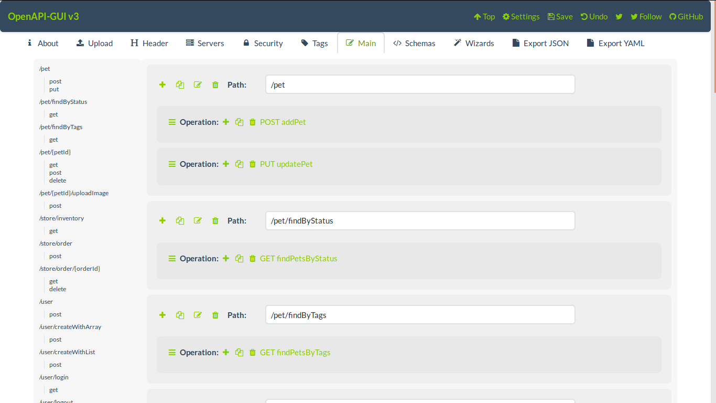Expand the GET findPetsByTags operation

[x=172, y=352]
